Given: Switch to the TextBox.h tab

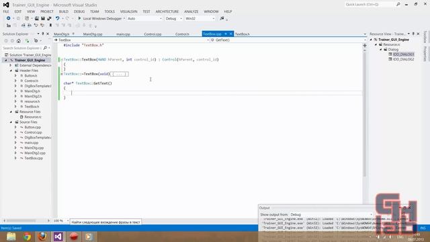Looking at the screenshot, I should 242,34.
